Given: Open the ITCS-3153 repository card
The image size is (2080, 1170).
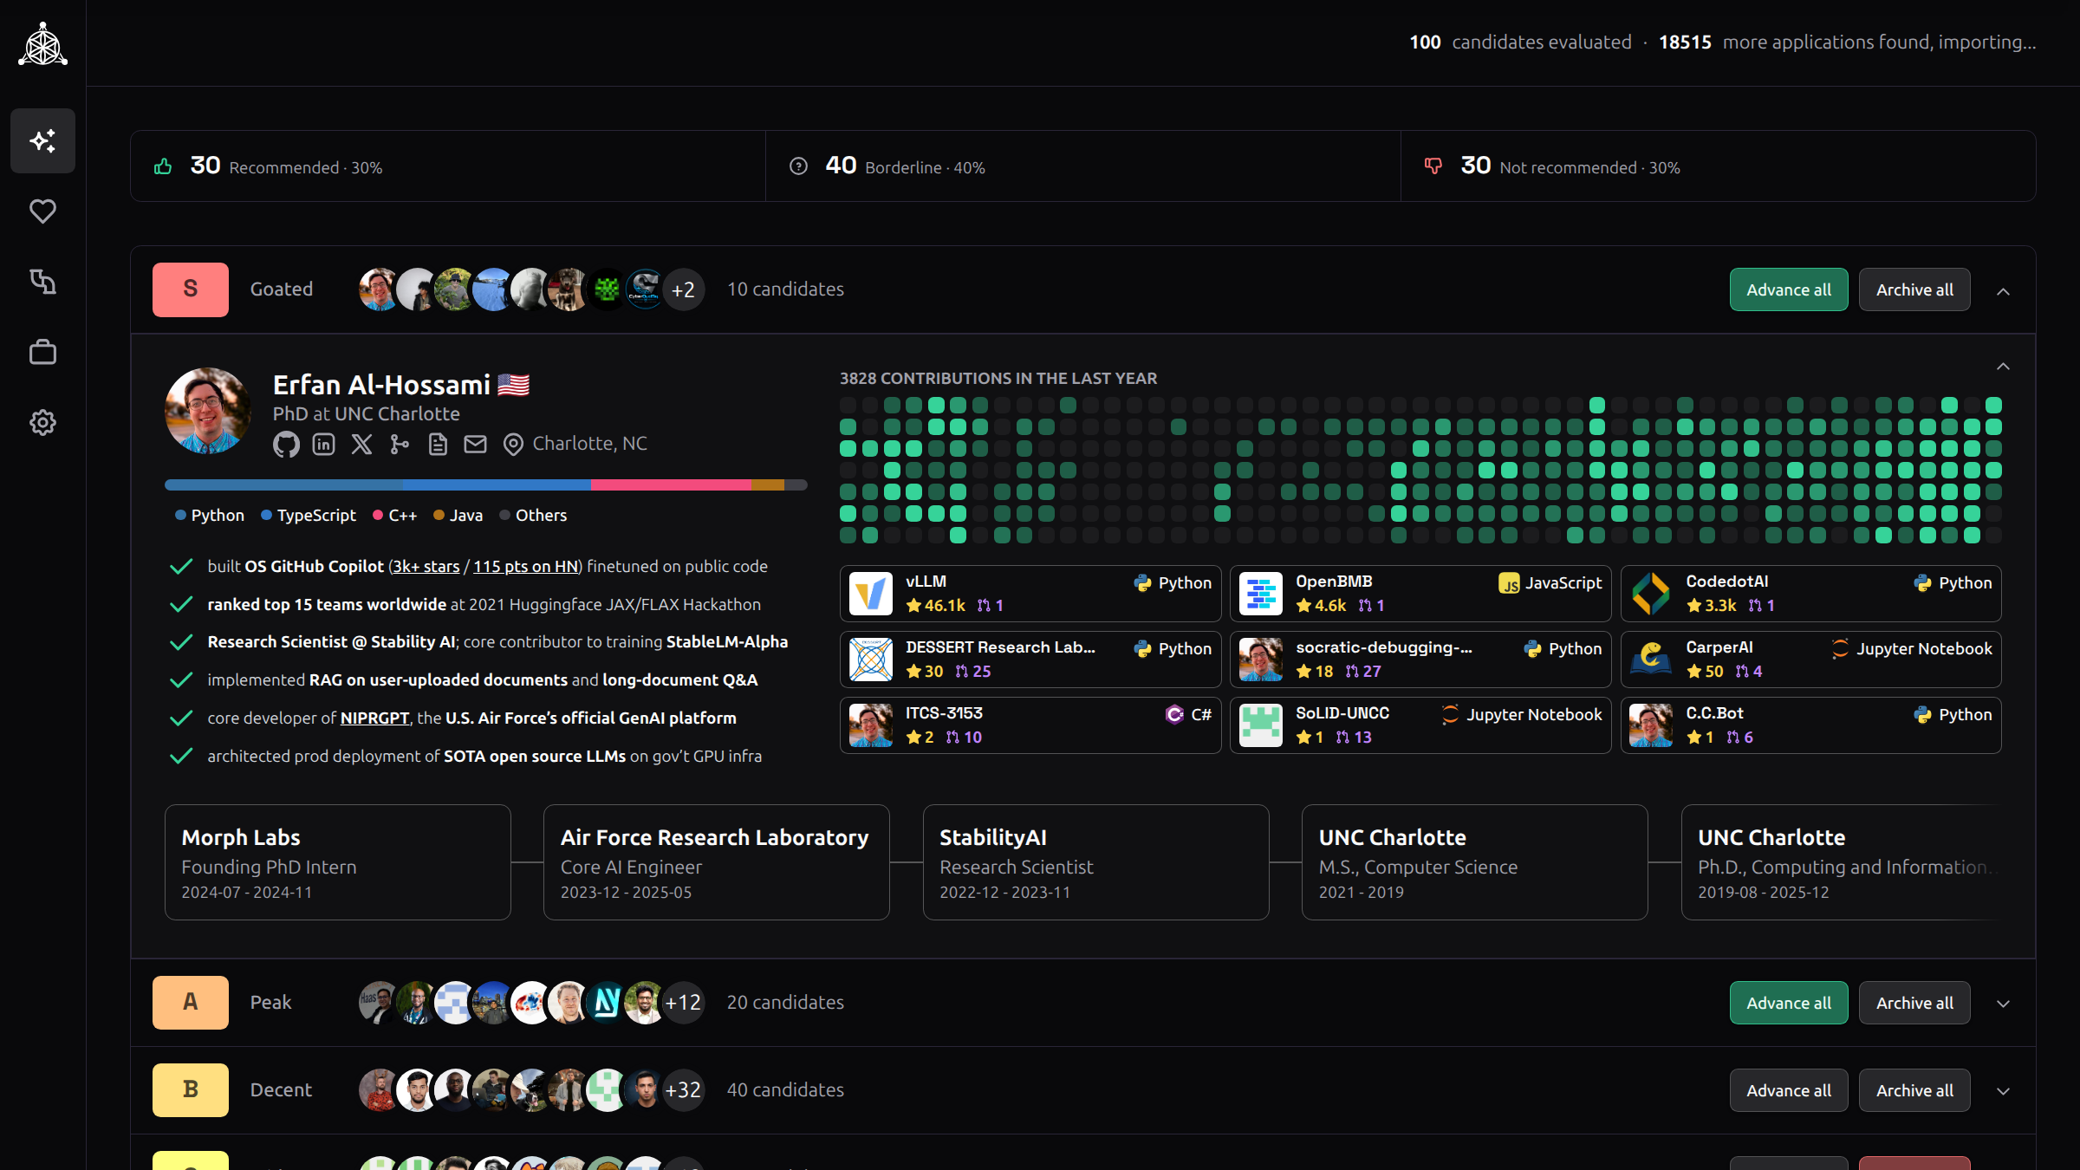Looking at the screenshot, I should [x=1030, y=725].
